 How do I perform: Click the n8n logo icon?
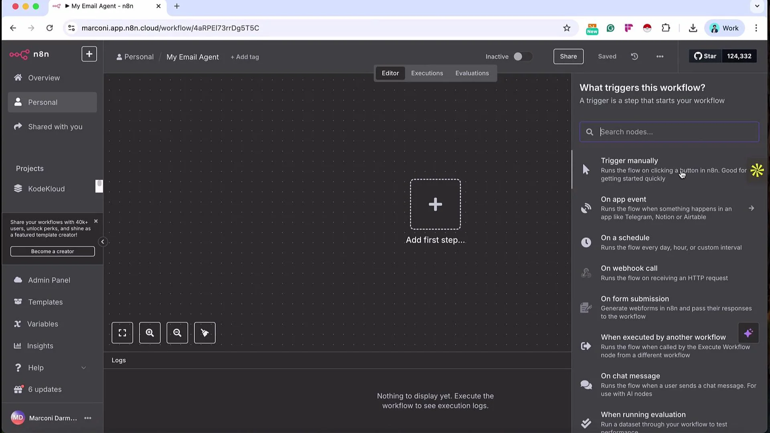(x=19, y=54)
